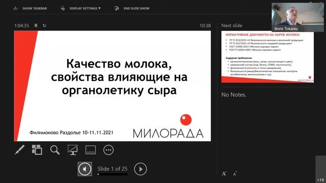Select the pen and laser pointer tool
Screen dimensions: 326x183
[x=19, y=149]
